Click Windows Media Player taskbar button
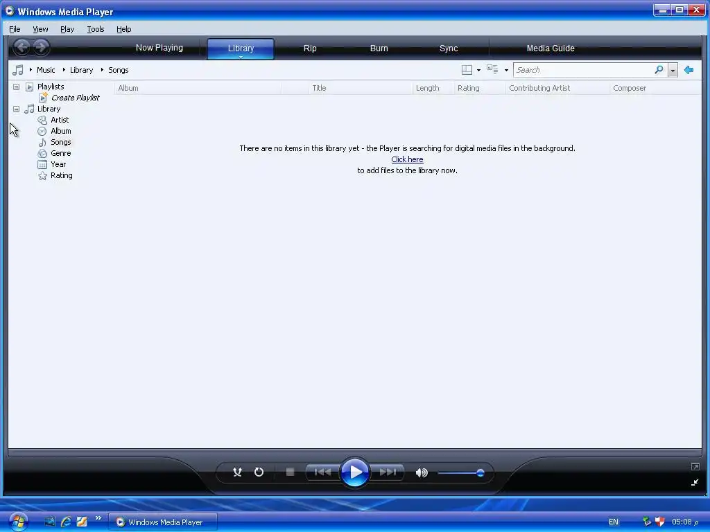Viewport: 710px width, 532px height. (x=163, y=522)
